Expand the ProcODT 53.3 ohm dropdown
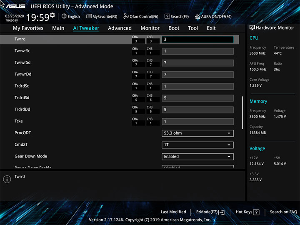The width and height of the screenshot is (300, 225). point(197,133)
